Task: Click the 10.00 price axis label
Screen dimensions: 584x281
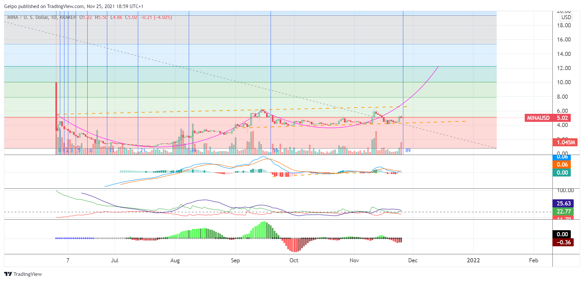Action: pos(564,82)
